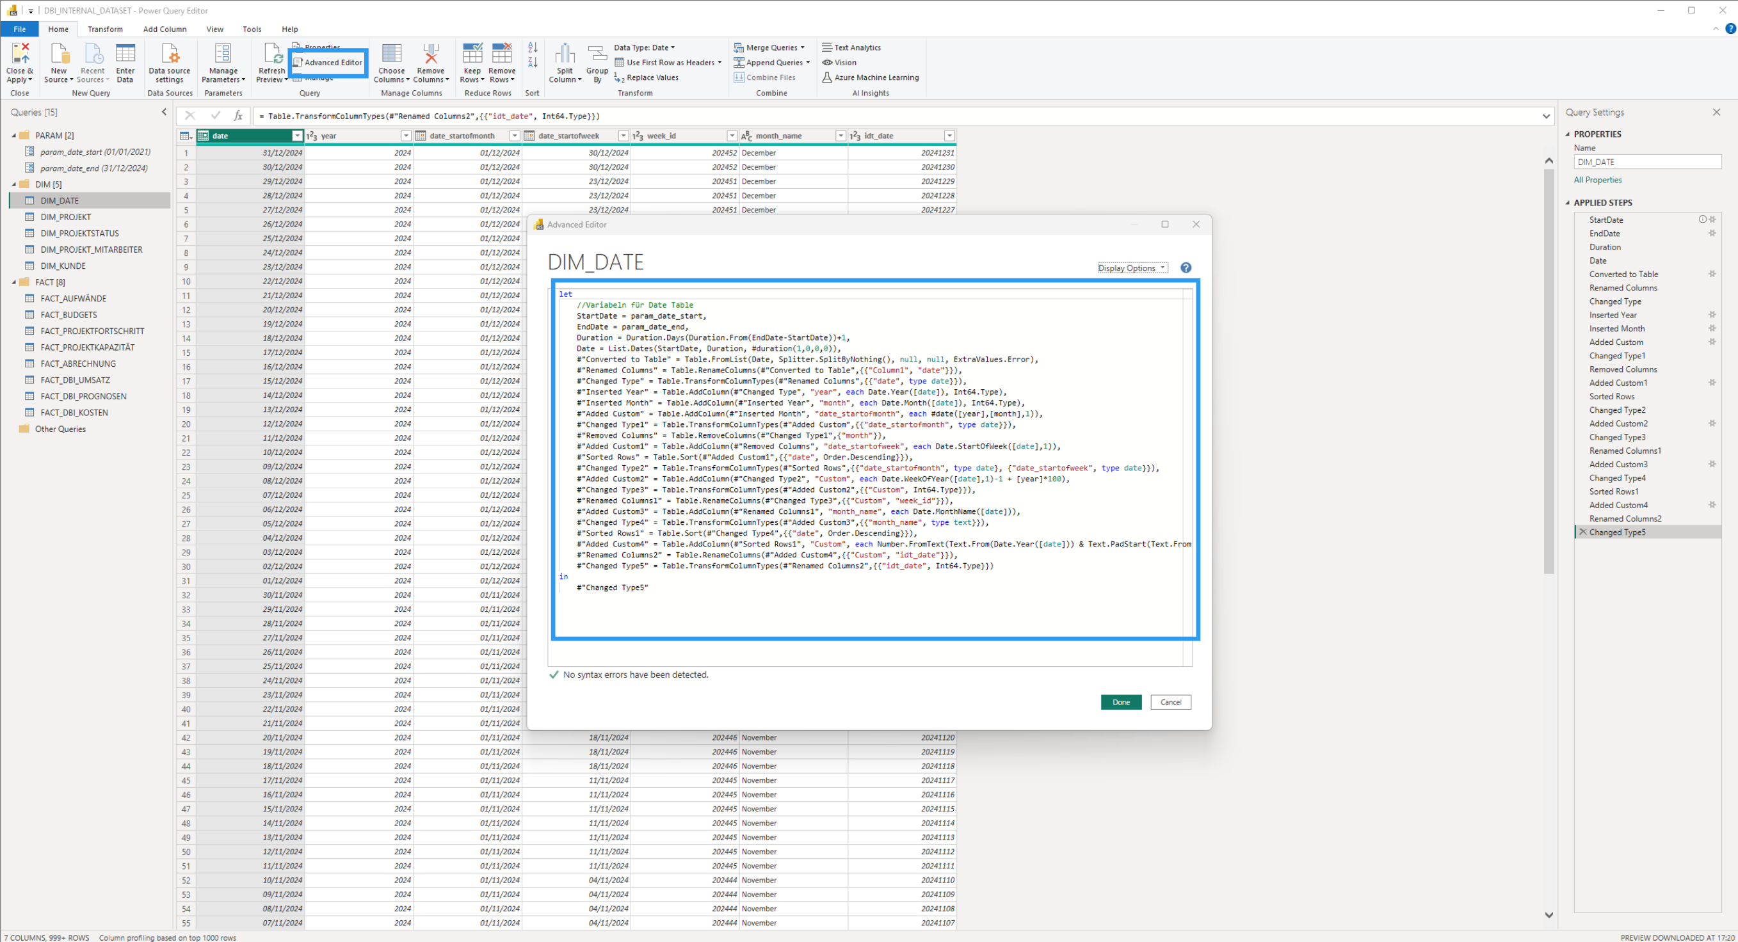Delete the Changed Type5 step
Image resolution: width=1738 pixels, height=942 pixels.
click(x=1582, y=532)
